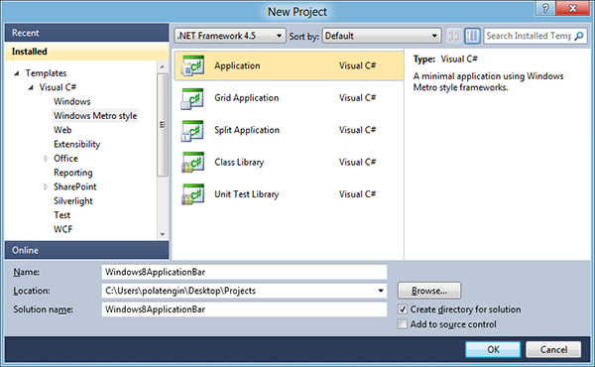The width and height of the screenshot is (595, 367).
Task: Select the Grid Application template icon
Action: point(192,98)
